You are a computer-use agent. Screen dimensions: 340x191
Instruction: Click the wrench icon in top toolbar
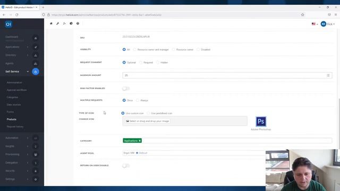[x=58, y=23]
